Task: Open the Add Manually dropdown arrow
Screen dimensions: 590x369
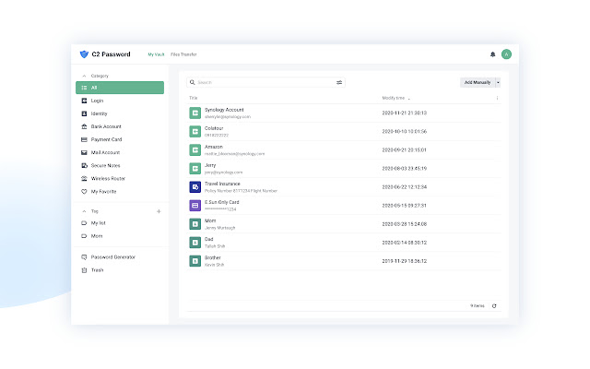Action: pyautogui.click(x=498, y=82)
